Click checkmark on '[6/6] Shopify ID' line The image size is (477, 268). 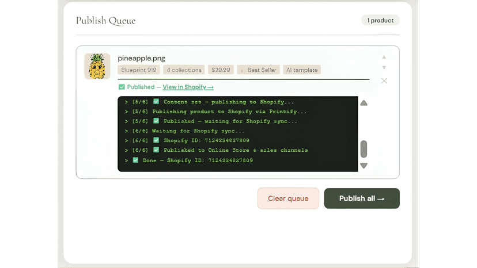pyautogui.click(x=156, y=140)
